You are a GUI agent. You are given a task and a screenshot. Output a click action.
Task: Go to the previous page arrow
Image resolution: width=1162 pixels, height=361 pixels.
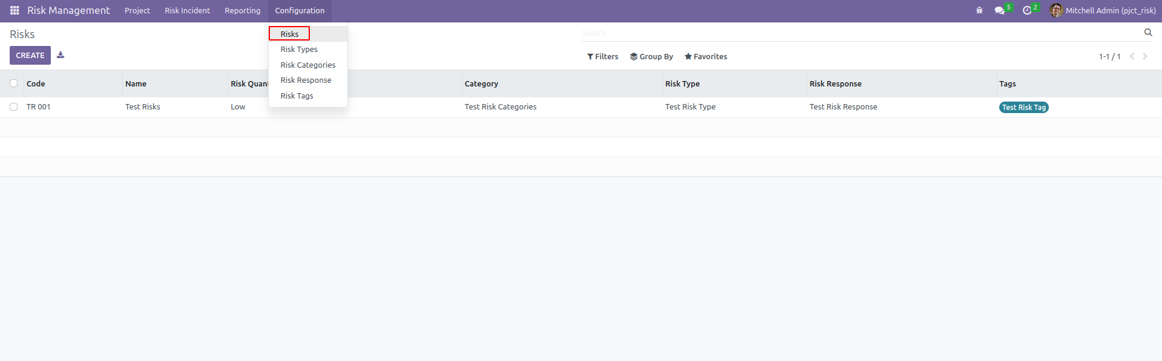1132,56
